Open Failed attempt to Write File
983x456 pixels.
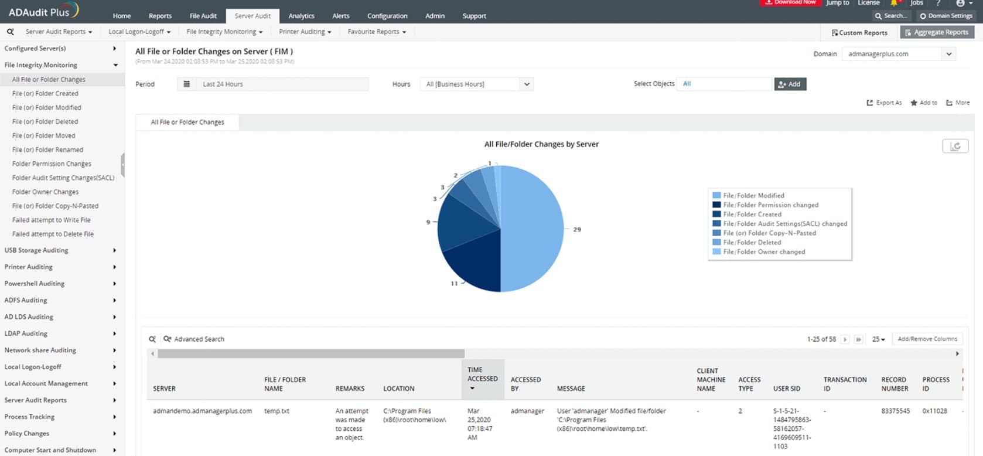click(51, 220)
